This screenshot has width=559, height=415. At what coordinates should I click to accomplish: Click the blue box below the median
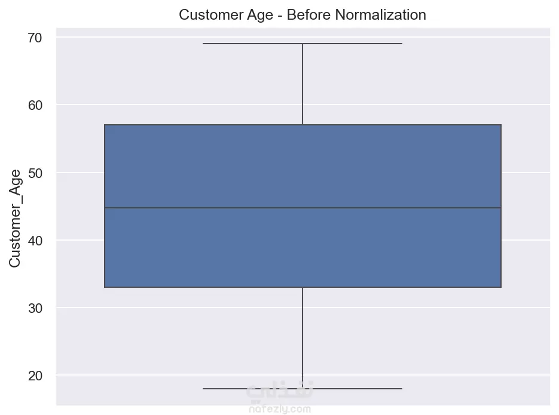303,247
